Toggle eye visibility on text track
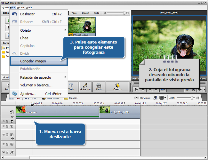The image size is (208, 160). click(4, 126)
